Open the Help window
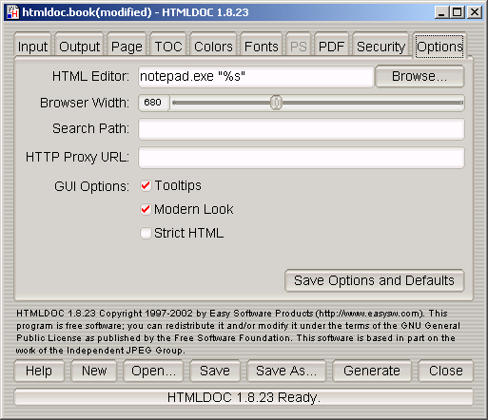The image size is (488, 420). click(39, 371)
